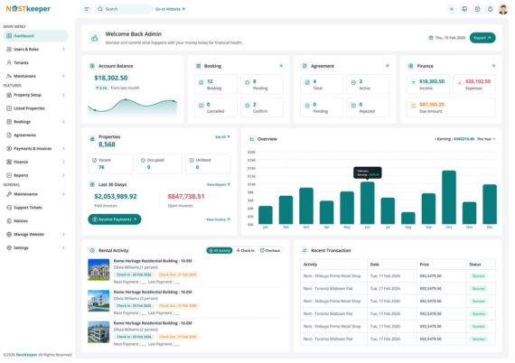Click the Agreement card arrow icon
This screenshot has width=515, height=363.
[x=388, y=66]
